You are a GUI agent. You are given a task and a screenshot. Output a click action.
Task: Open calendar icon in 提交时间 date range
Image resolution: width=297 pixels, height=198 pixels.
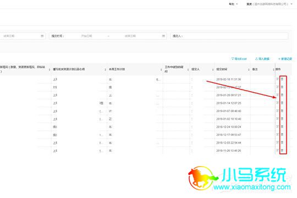(x=163, y=36)
